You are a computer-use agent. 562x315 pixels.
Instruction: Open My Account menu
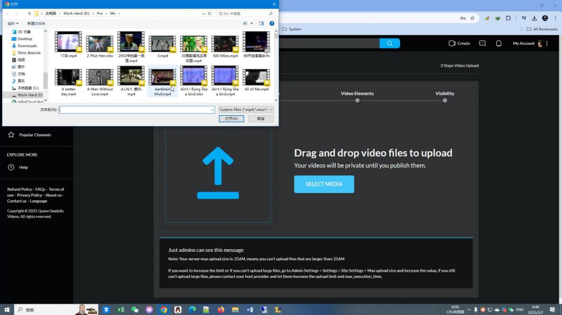pos(528,43)
